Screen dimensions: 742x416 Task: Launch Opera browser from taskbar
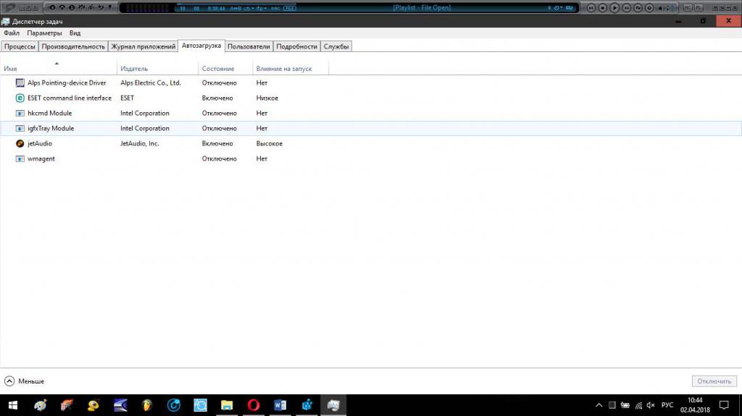tap(253, 405)
